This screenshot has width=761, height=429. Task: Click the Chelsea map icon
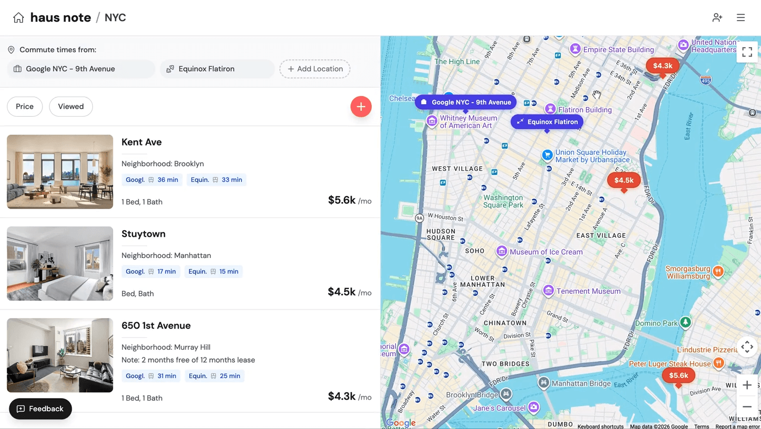448,96
